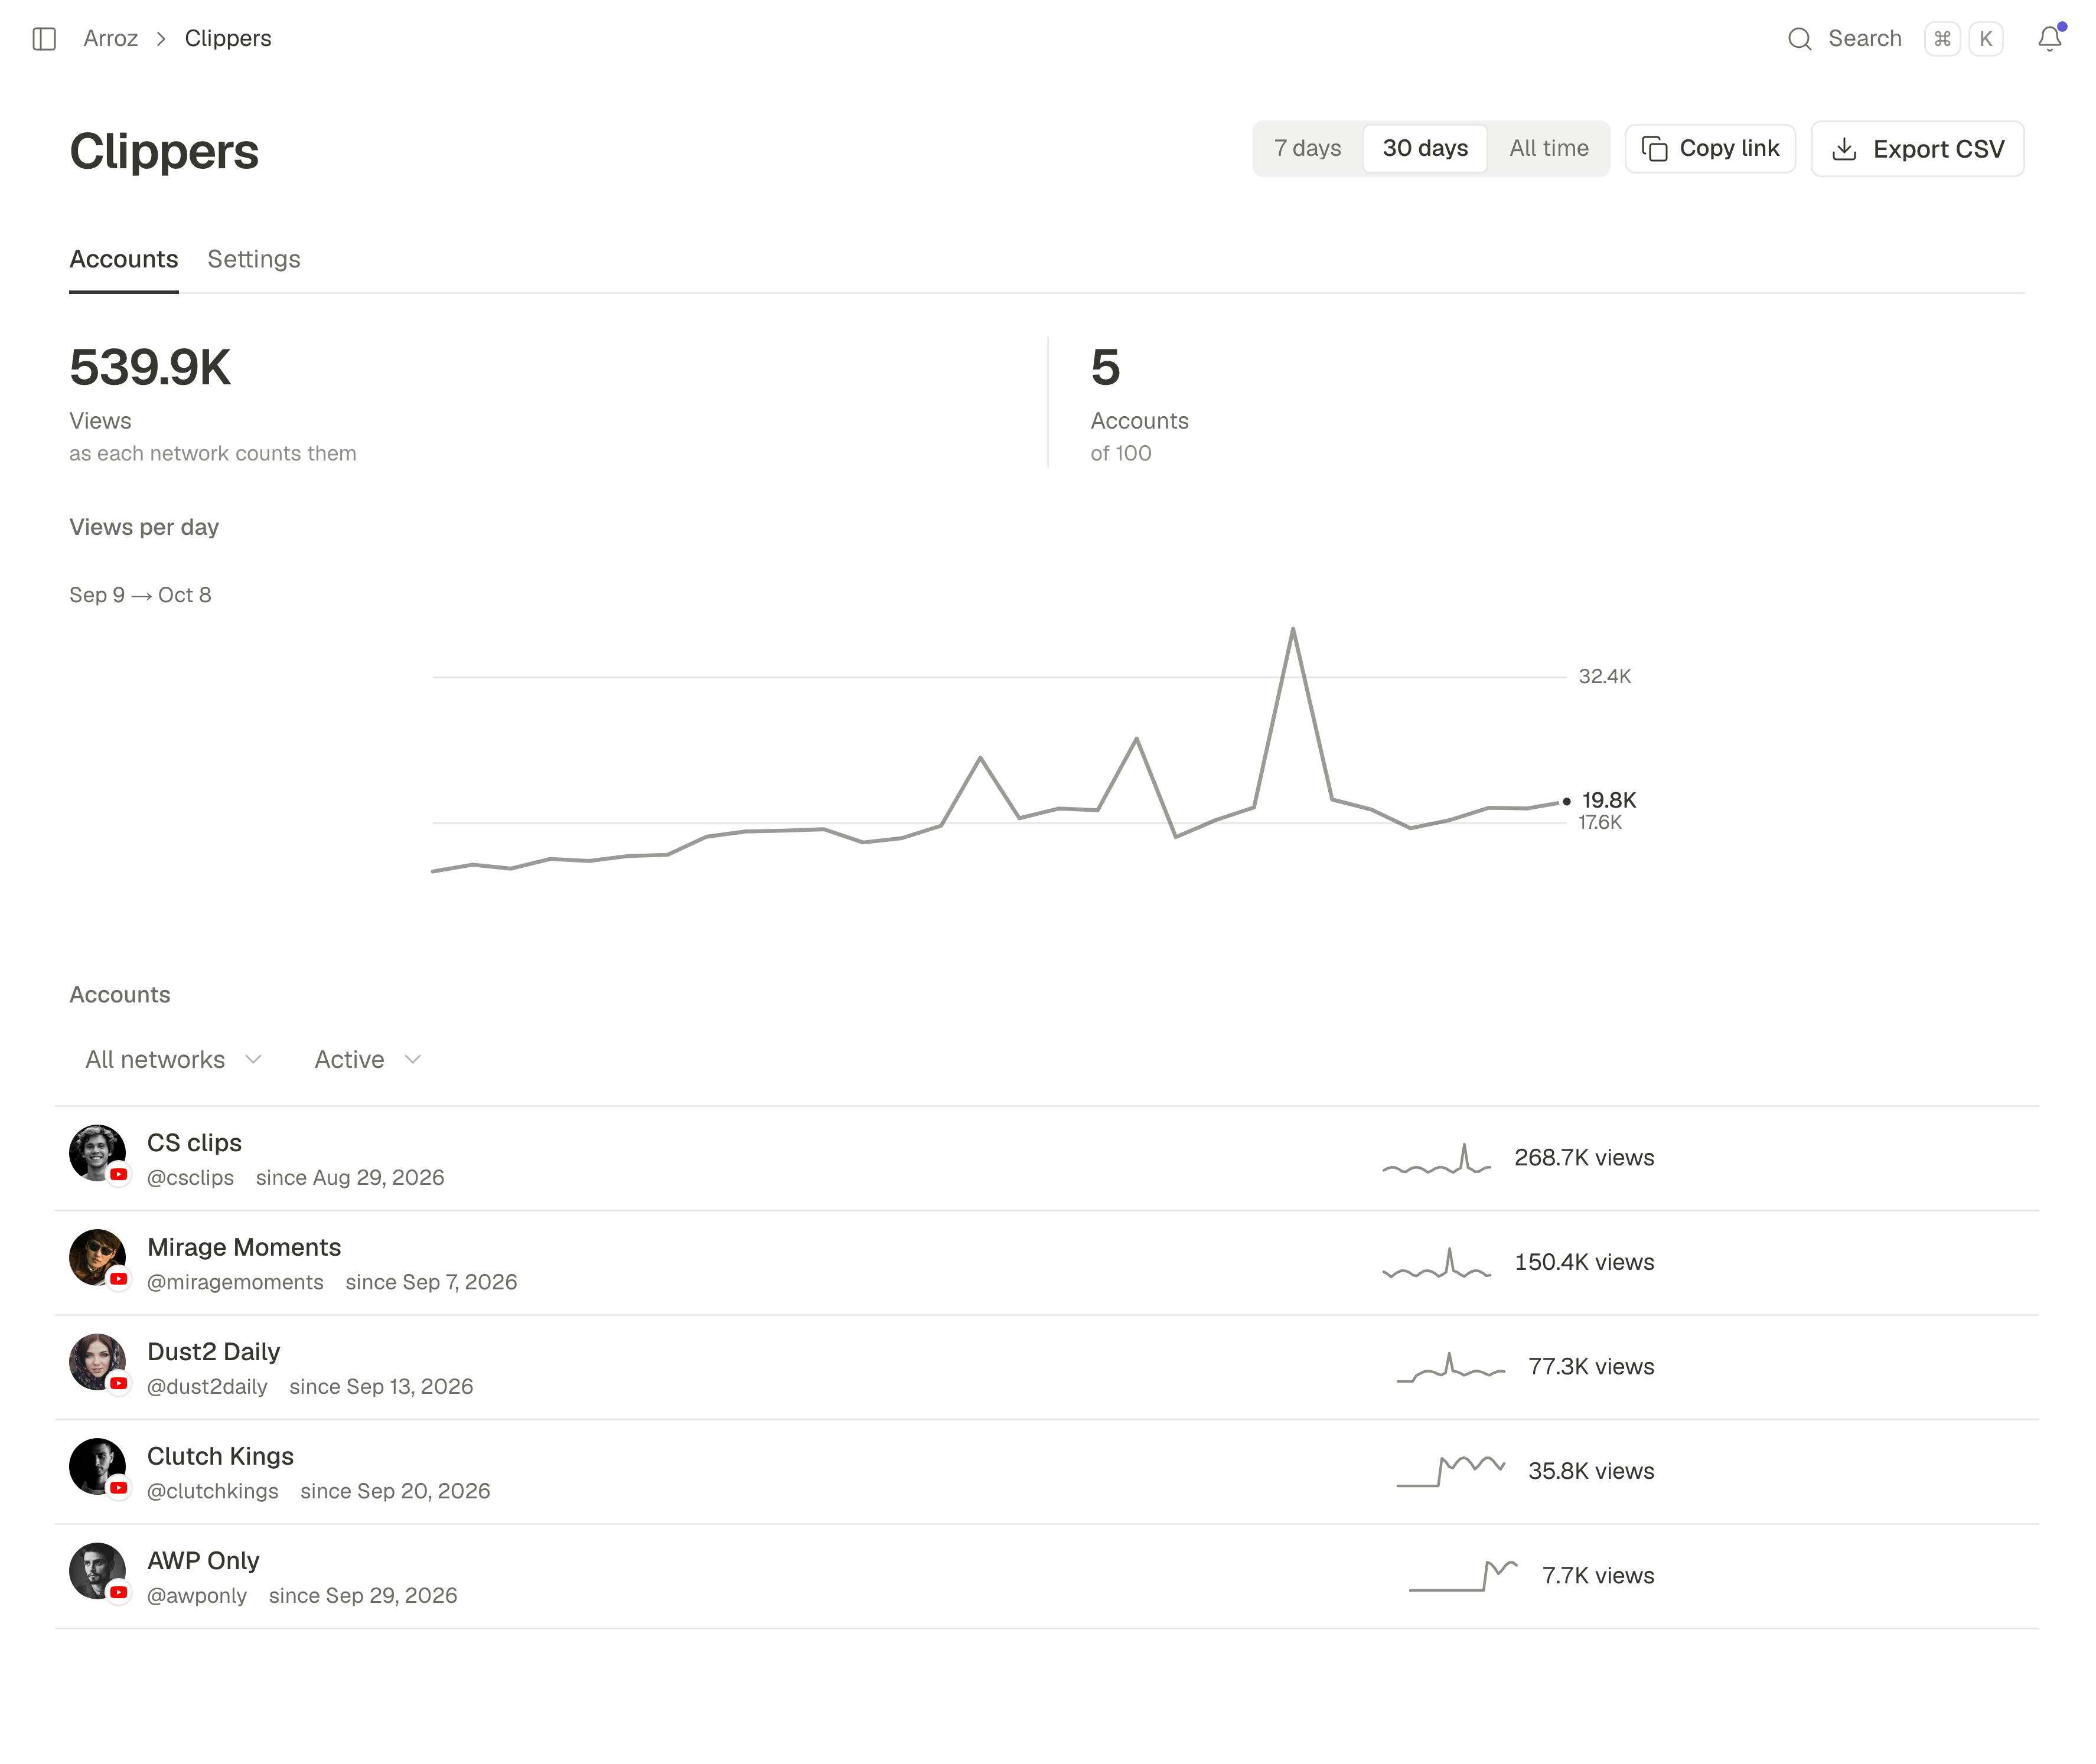Click the @csclips handle
2096x1764 pixels.
[x=190, y=1178]
